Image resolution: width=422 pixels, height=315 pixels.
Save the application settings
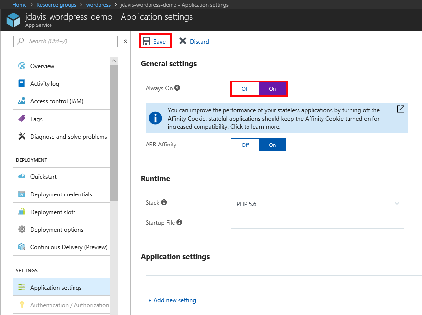pyautogui.click(x=155, y=41)
